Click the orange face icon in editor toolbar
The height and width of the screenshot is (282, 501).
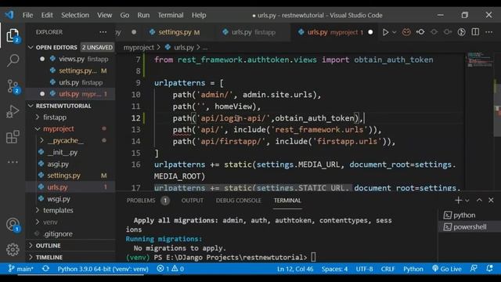406,32
